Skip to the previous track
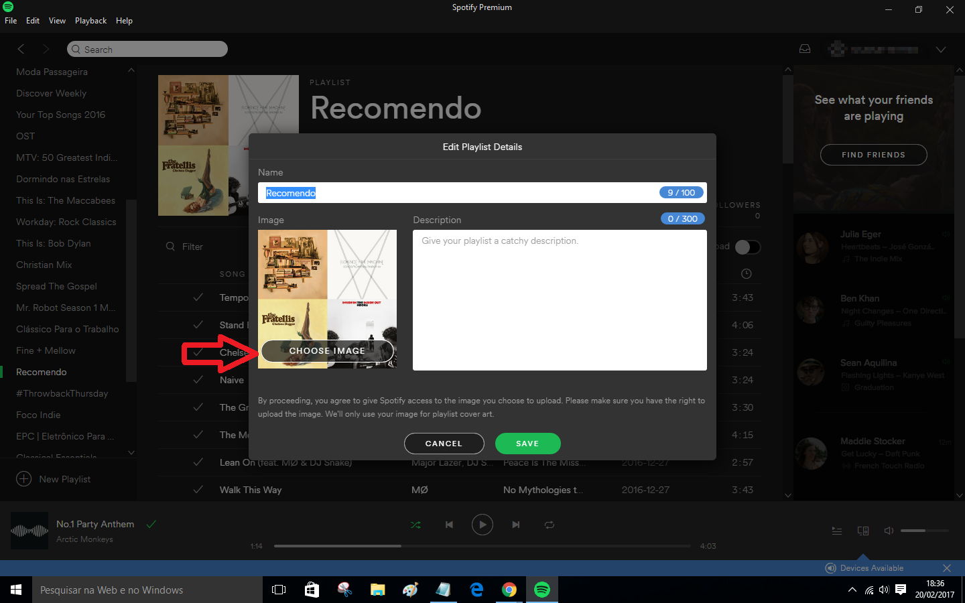Viewport: 965px width, 603px height. tap(449, 525)
